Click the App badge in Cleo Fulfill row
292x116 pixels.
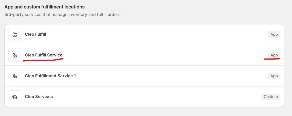point(274,34)
